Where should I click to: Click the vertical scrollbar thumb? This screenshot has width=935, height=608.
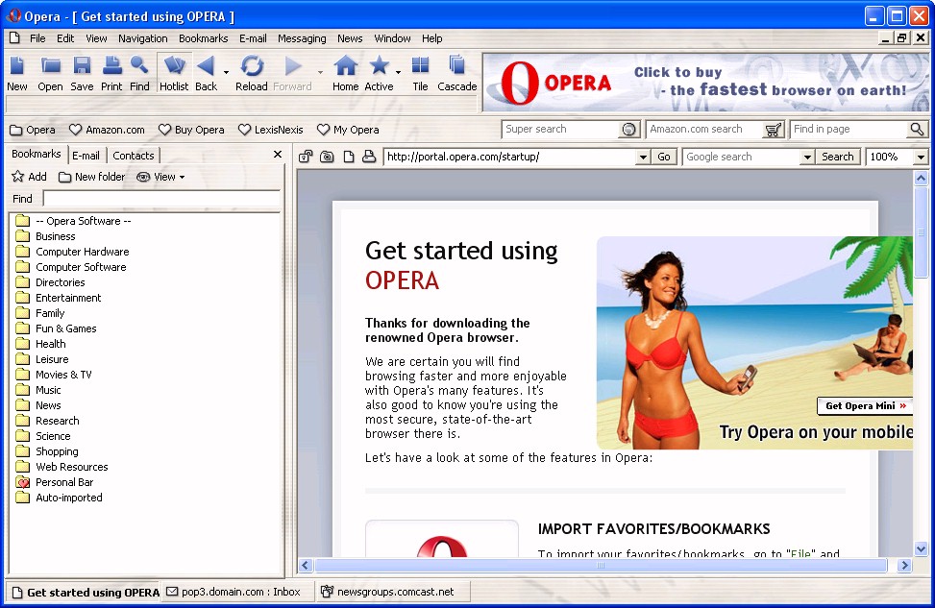tap(921, 231)
